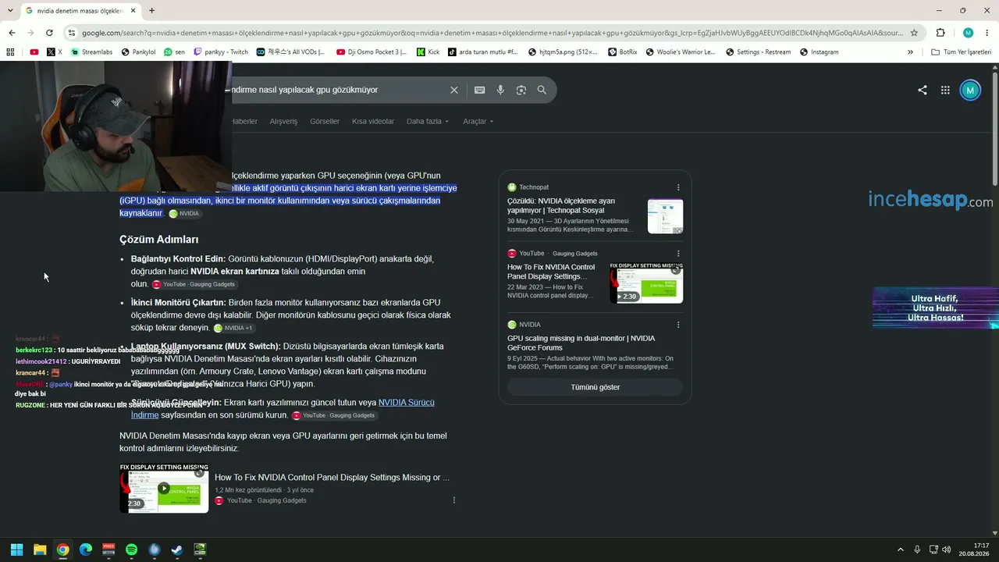Open Chrome's three-dot menu
Viewport: 999px width, 562px height.
tap(987, 33)
